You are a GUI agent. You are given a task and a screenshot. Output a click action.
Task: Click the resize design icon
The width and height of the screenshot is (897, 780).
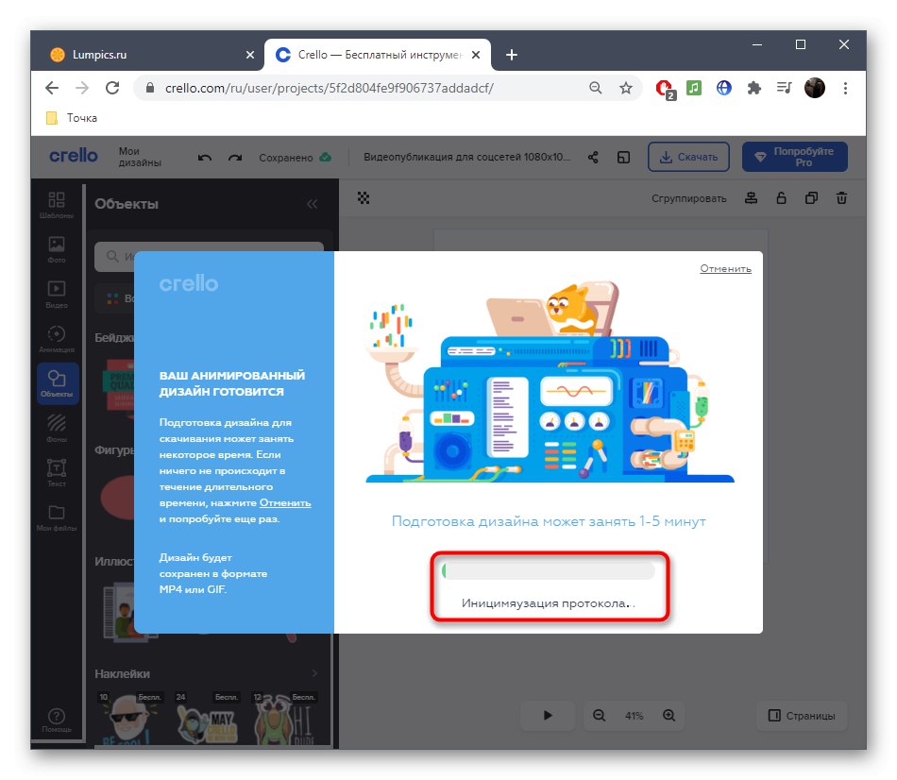[624, 157]
